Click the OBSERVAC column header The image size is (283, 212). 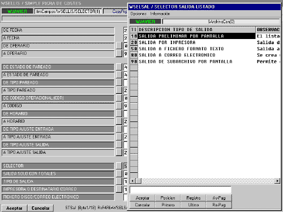[x=268, y=29]
